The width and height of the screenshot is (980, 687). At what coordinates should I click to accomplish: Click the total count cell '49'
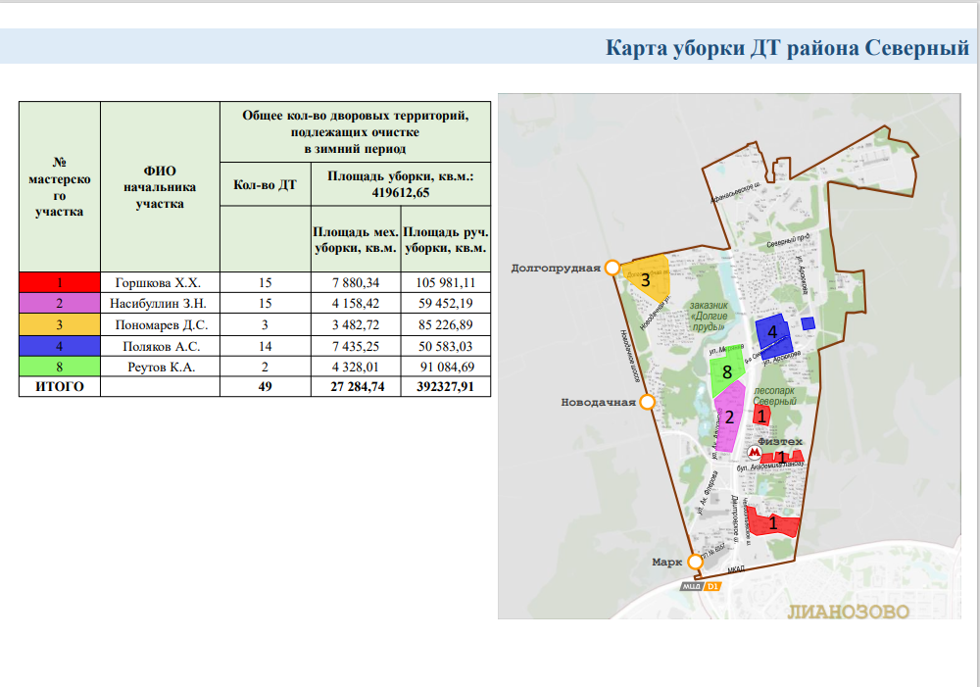tap(265, 386)
